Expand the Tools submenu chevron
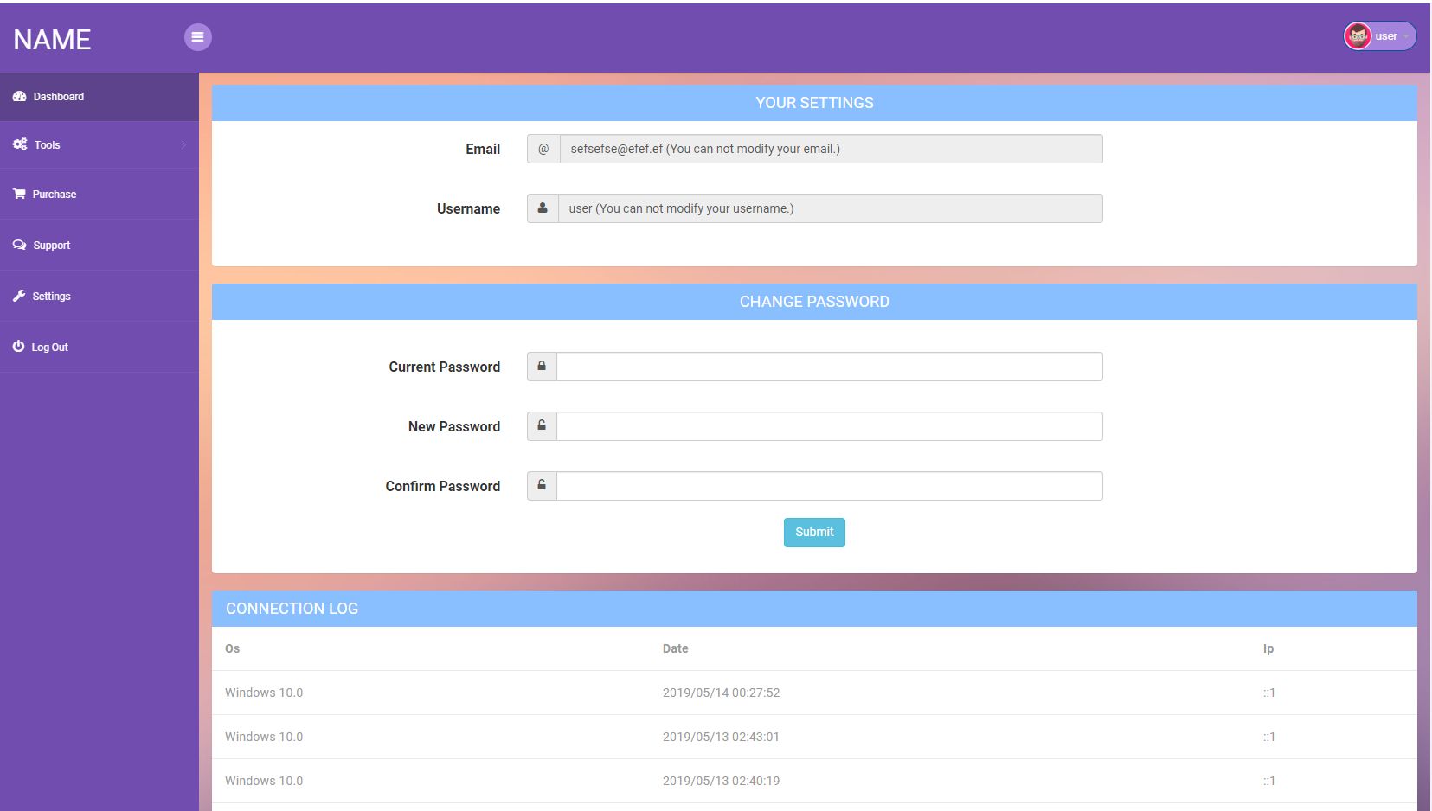The width and height of the screenshot is (1432, 811). [183, 145]
